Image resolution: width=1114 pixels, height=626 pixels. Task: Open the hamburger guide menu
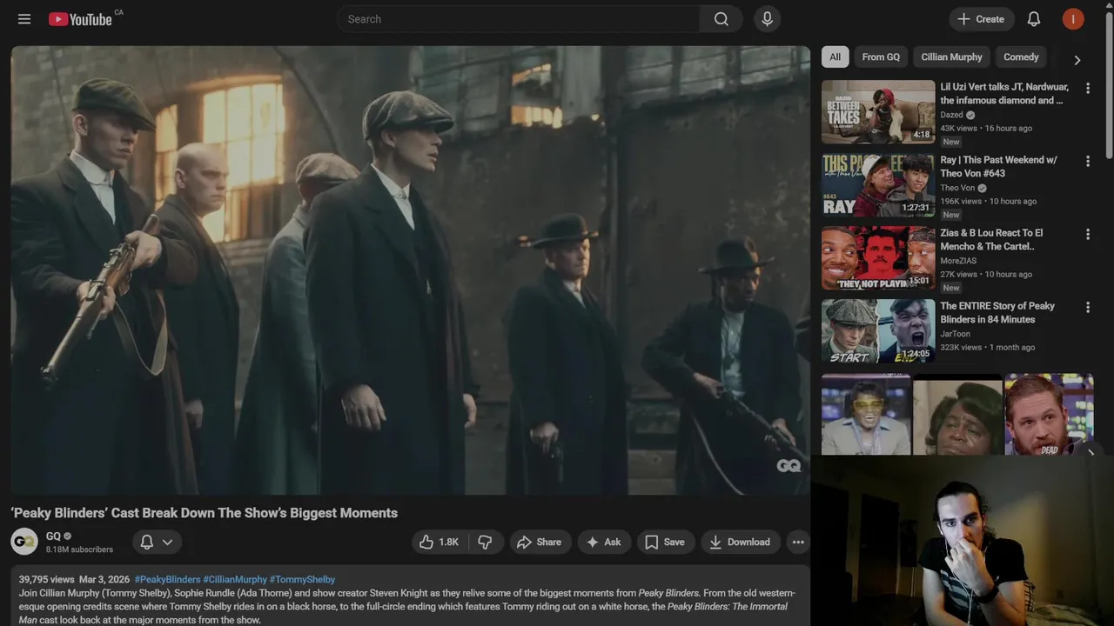(24, 19)
